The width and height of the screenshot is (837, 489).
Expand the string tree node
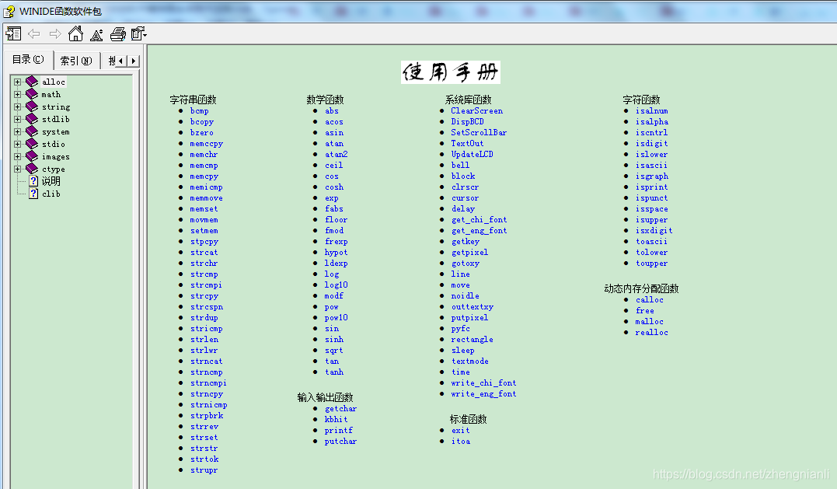click(18, 107)
